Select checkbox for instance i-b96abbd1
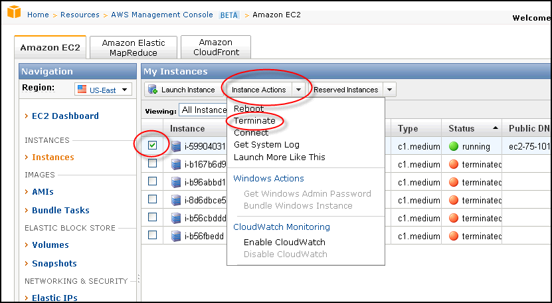This screenshot has height=303, width=552. click(x=153, y=181)
